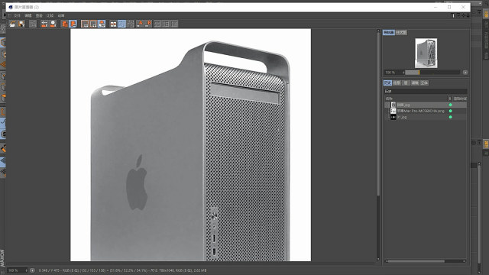Screen dimensions: 489x275
Task: Toggle green status dot for first .jpg history entry
Action: [x=450, y=105]
